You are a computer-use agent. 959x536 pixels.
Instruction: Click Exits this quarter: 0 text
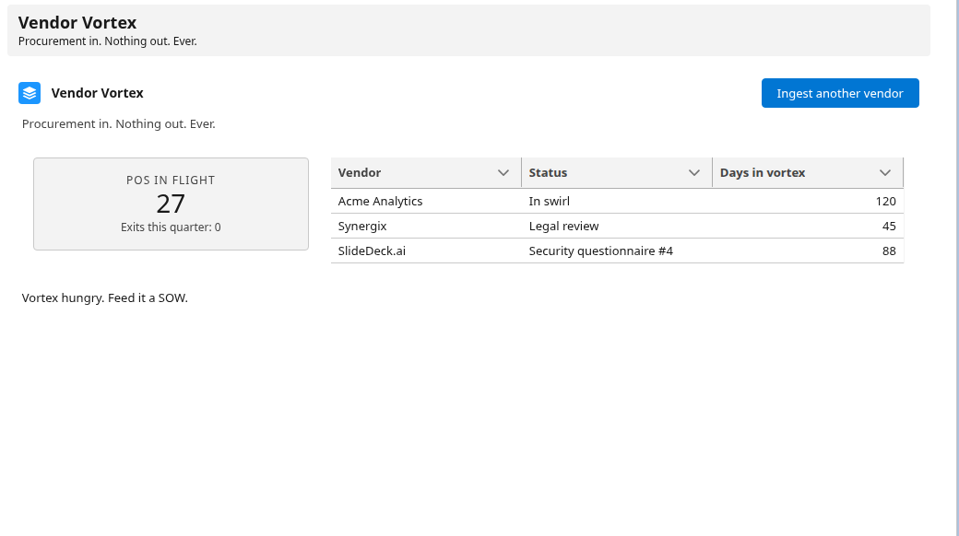click(x=171, y=227)
